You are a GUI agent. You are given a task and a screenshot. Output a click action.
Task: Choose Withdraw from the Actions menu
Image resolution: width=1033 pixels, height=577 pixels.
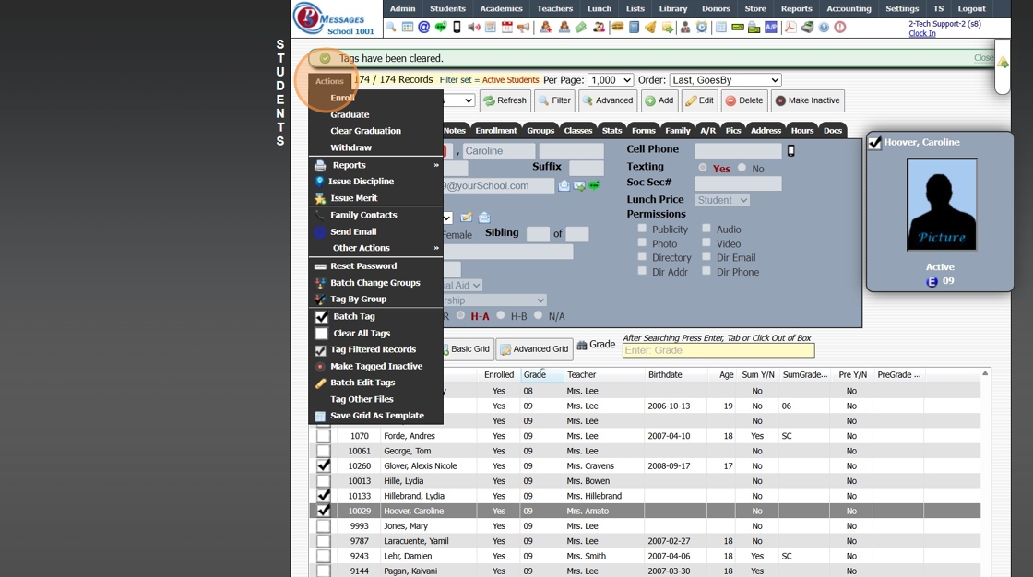pos(350,147)
